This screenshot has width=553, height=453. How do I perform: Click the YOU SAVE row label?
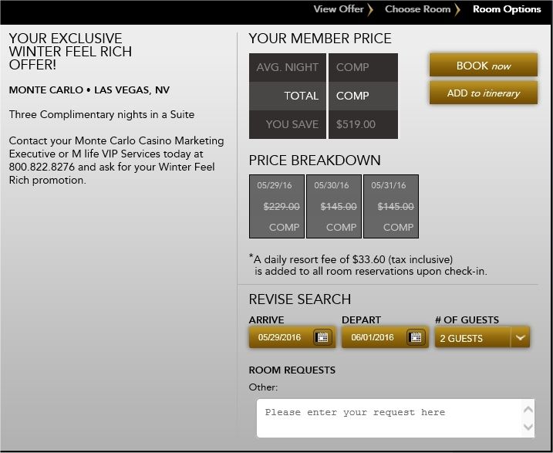292,124
